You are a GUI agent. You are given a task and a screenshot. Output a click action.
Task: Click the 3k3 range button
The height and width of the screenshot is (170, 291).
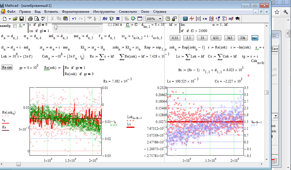coord(229,38)
